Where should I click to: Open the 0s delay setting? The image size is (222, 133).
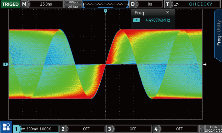pos(150,4)
